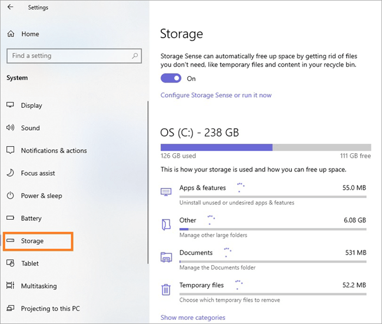Open Configure Storage Sense or run it now
The image size is (382, 324).
click(x=216, y=95)
